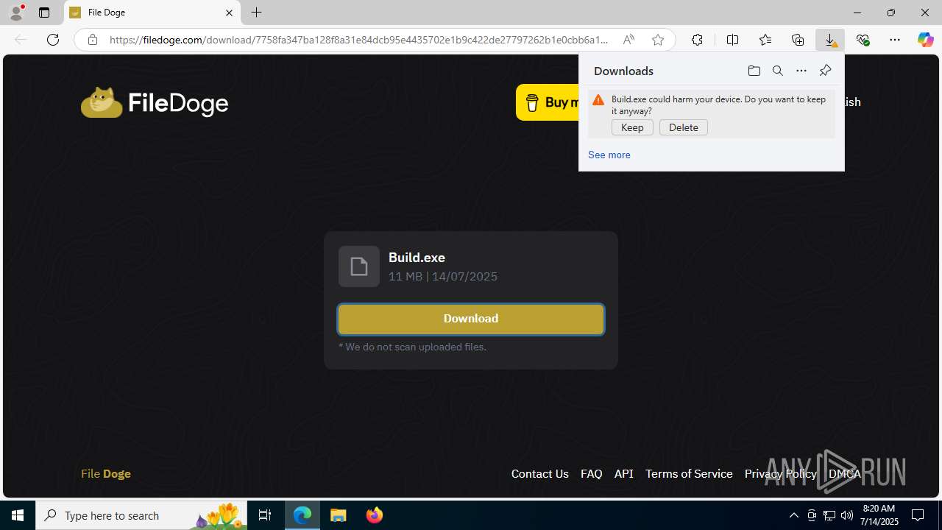Click the Build.exe file icon

click(x=359, y=266)
